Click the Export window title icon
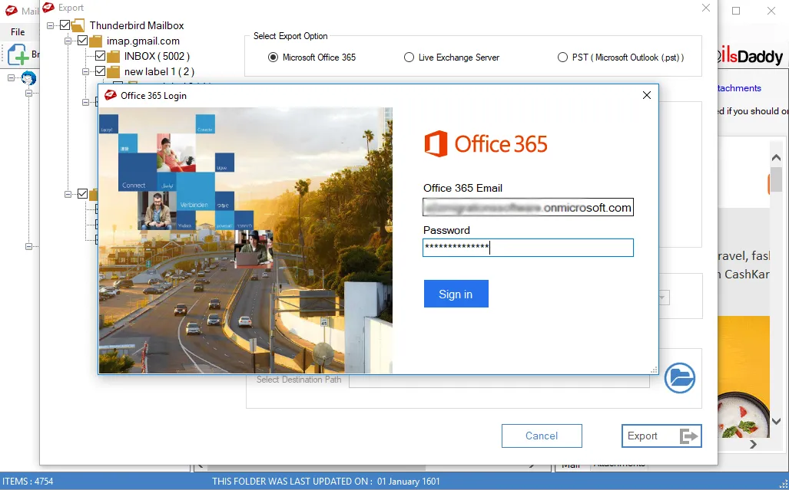Screen dimensions: 789x490 coord(48,8)
